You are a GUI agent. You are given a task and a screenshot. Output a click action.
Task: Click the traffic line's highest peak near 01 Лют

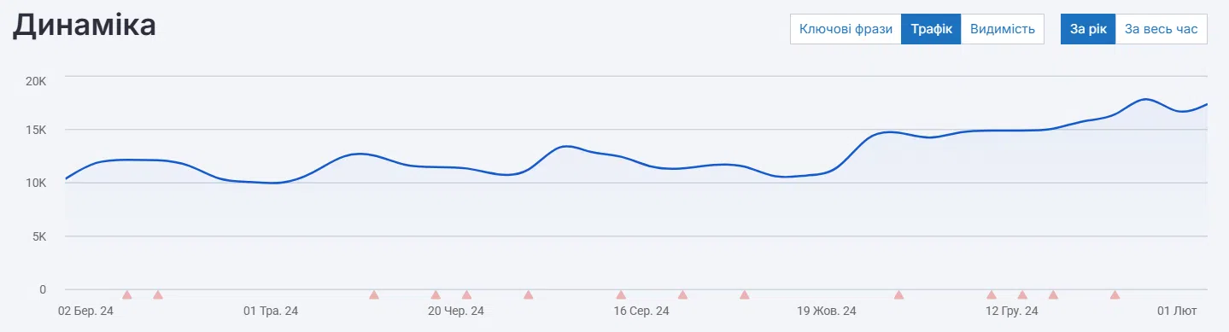[1146, 100]
